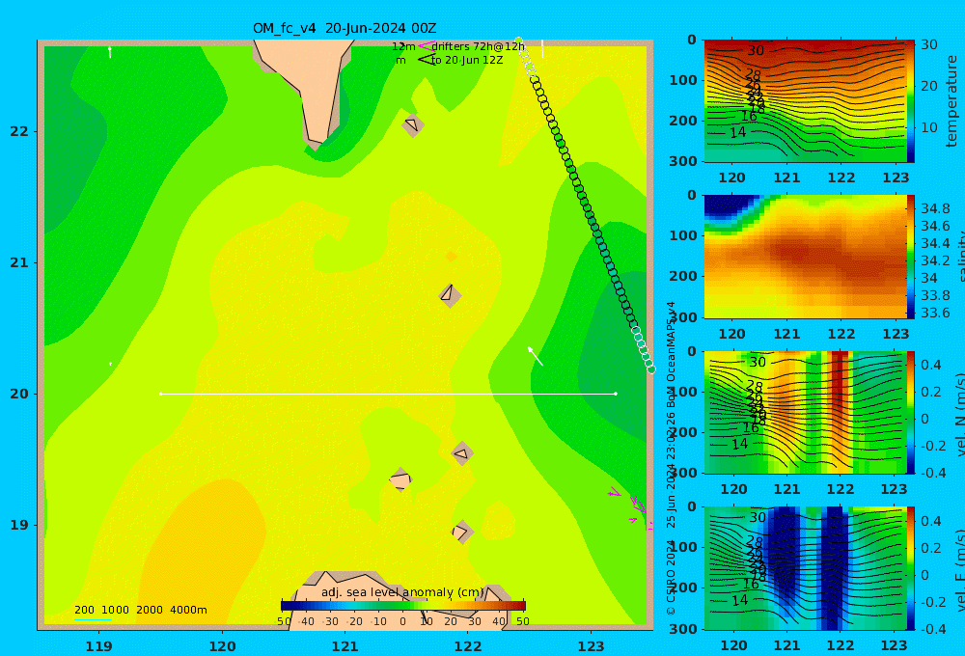This screenshot has height=656, width=965.
Task: Click the "-0.4" tick on vel. E color bar
Action: click(932, 628)
